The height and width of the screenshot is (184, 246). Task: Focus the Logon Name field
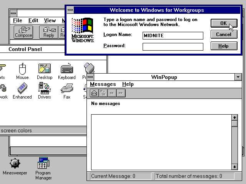[x=173, y=36]
